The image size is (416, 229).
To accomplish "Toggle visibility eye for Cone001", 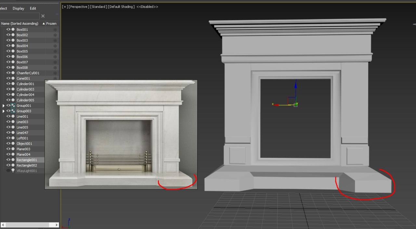I will click(x=8, y=78).
